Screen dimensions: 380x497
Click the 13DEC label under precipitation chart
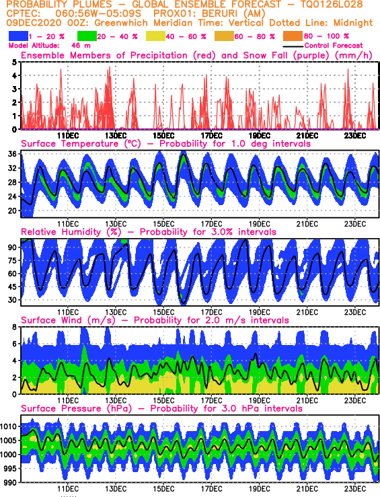pos(116,136)
